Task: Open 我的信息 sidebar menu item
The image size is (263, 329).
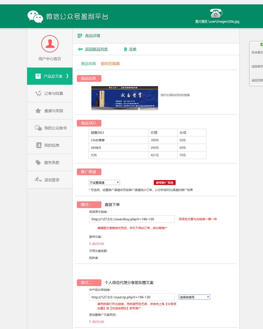Action: (52, 145)
